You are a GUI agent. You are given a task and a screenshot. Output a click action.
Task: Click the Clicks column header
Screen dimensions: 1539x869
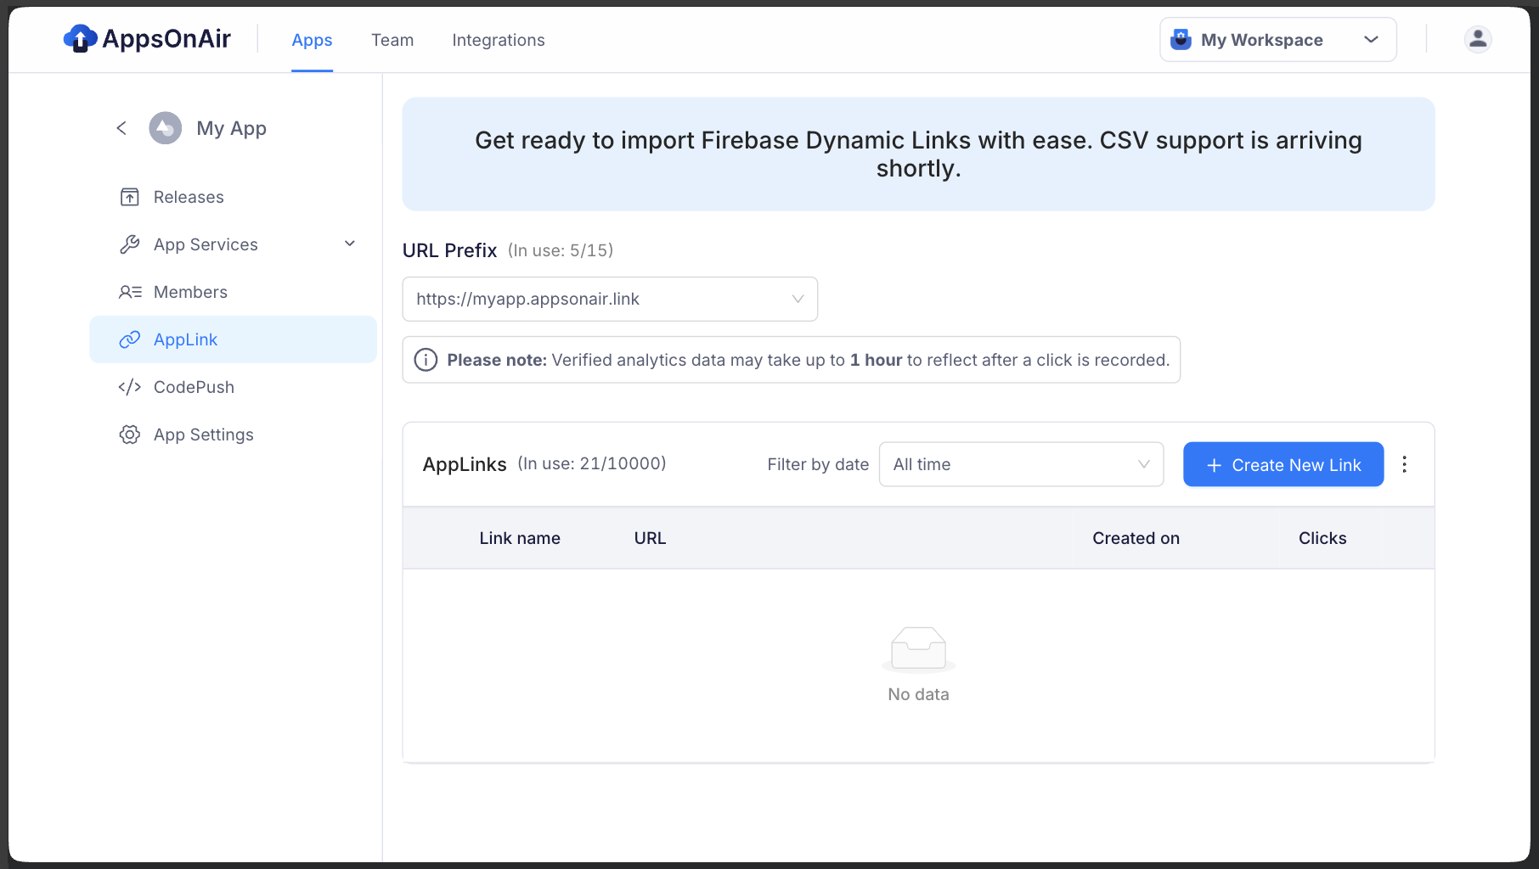pyautogui.click(x=1322, y=538)
